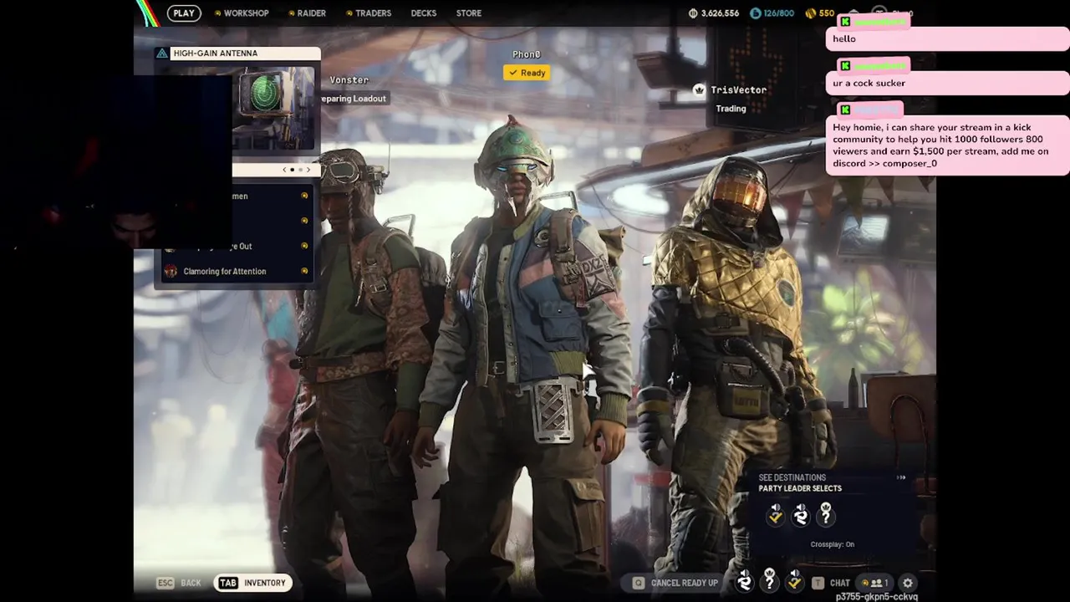Click the TrisVector player name

(738, 89)
